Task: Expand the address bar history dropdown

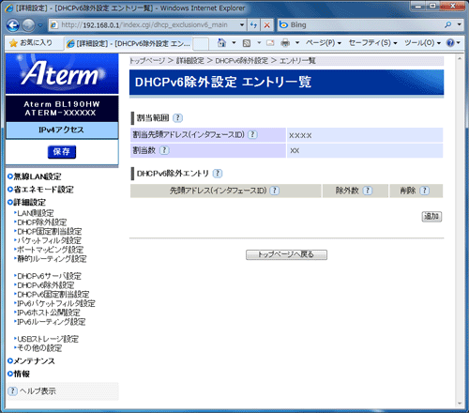Action: tap(242, 25)
